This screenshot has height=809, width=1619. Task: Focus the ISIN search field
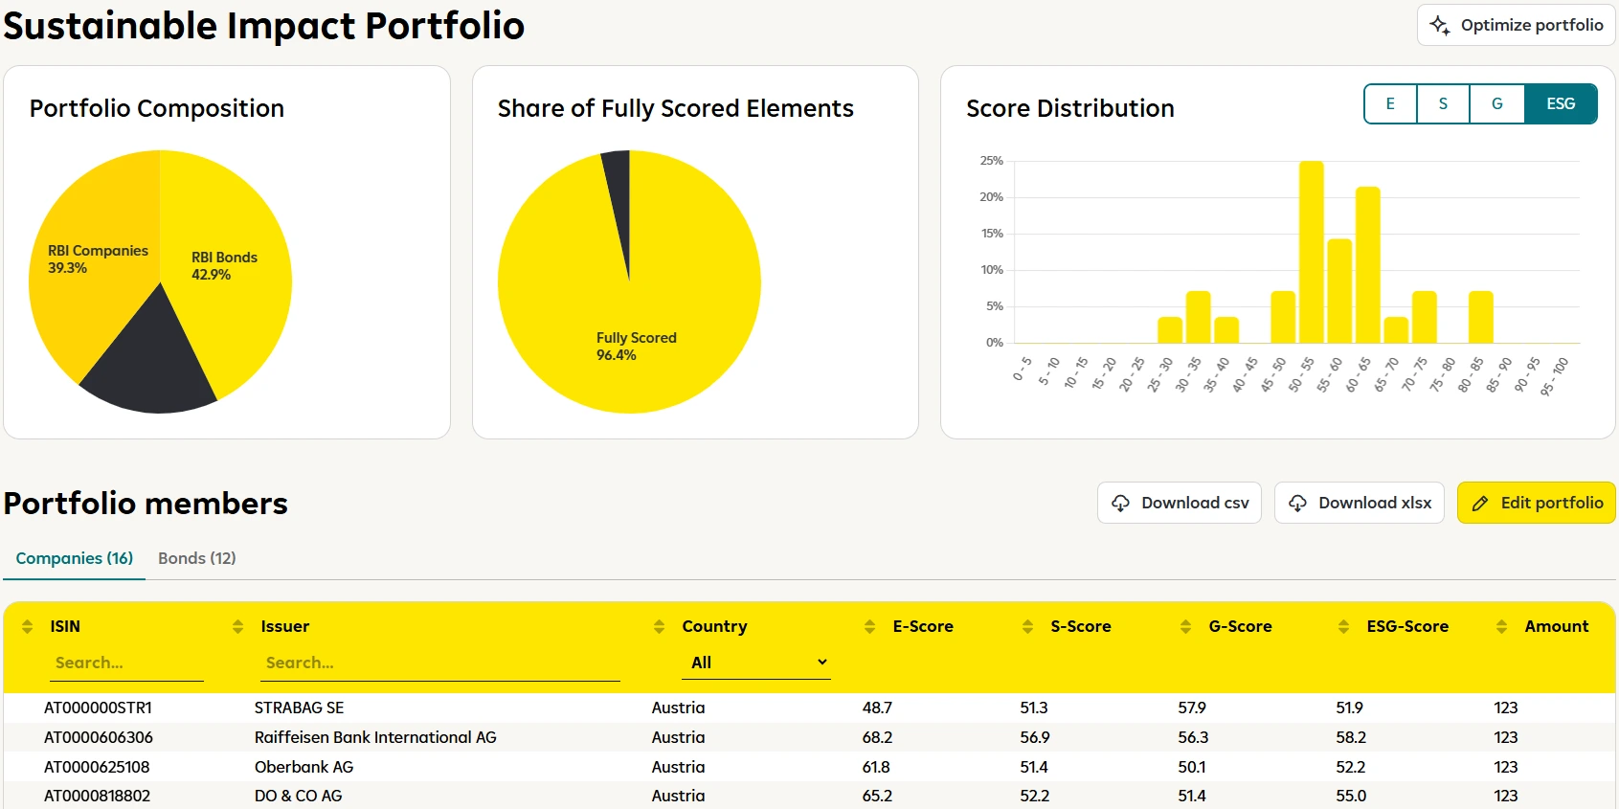(125, 663)
